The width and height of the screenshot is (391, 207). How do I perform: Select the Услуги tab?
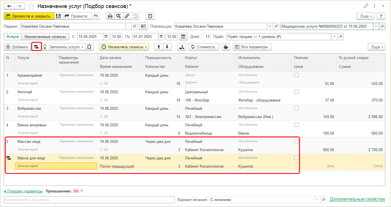[13, 36]
